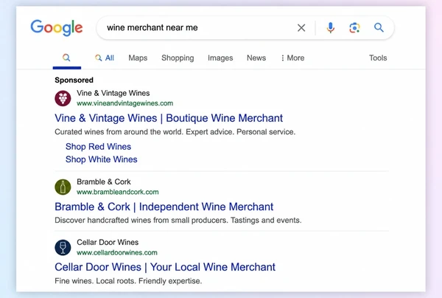Follow the 'Shop White Wines' sitelink
Image resolution: width=442 pixels, height=298 pixels.
point(102,159)
